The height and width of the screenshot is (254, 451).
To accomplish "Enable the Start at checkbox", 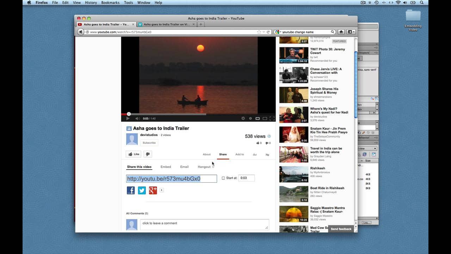I will point(223,178).
